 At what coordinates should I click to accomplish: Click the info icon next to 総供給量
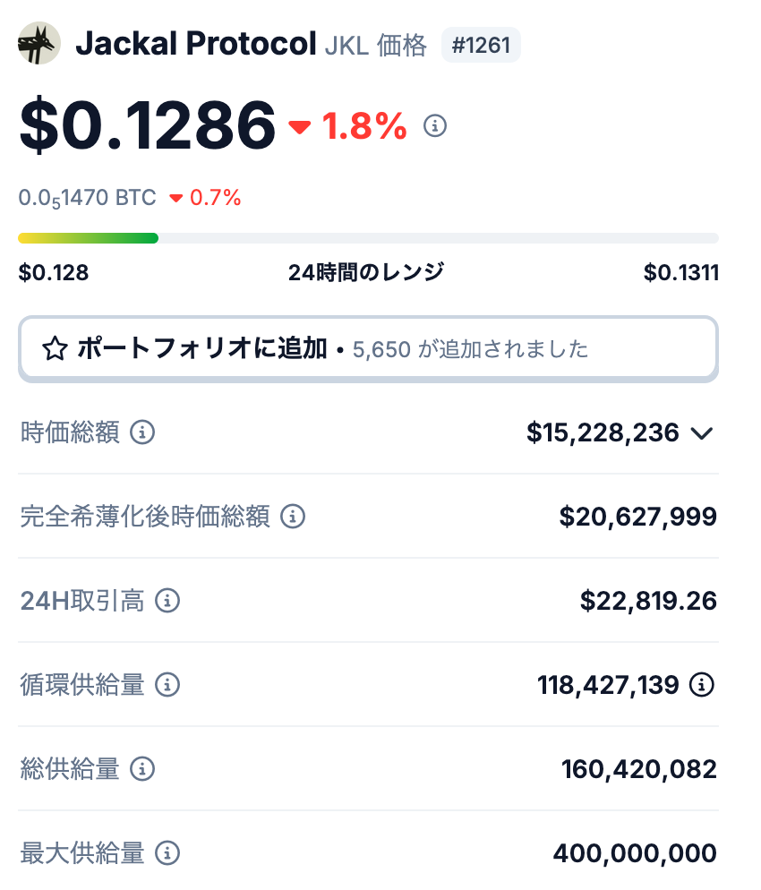tap(142, 769)
